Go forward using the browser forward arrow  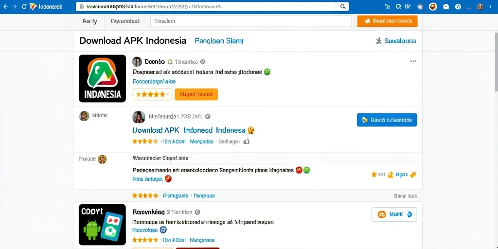15,6
